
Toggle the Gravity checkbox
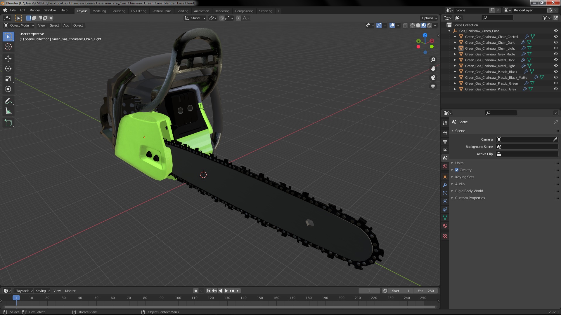457,170
